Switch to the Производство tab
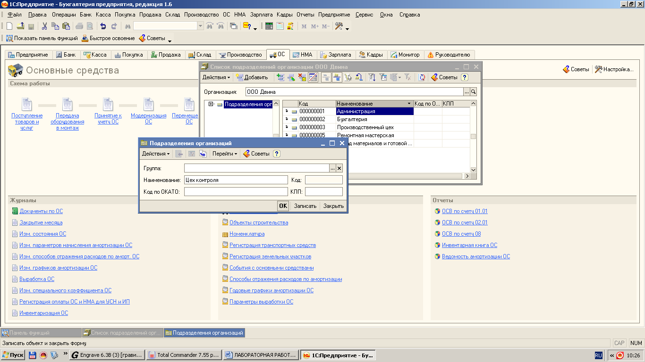645x362 pixels. click(x=241, y=55)
